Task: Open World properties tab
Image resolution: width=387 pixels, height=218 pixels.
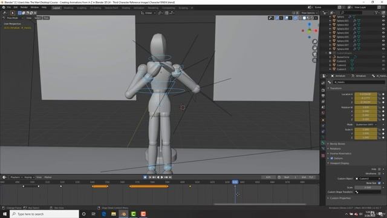Action: [323, 113]
